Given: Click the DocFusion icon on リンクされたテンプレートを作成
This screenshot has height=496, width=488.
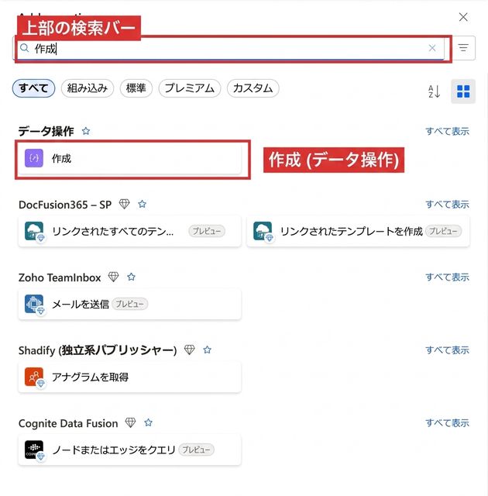Looking at the screenshot, I should [263, 231].
